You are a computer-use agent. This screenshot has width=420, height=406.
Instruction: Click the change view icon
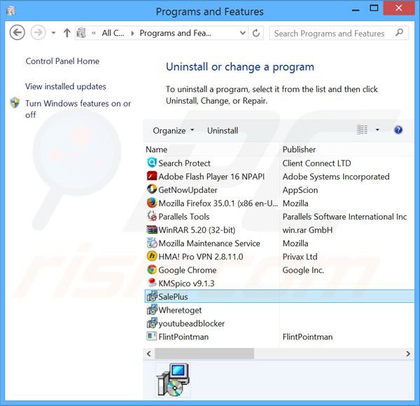tap(363, 130)
